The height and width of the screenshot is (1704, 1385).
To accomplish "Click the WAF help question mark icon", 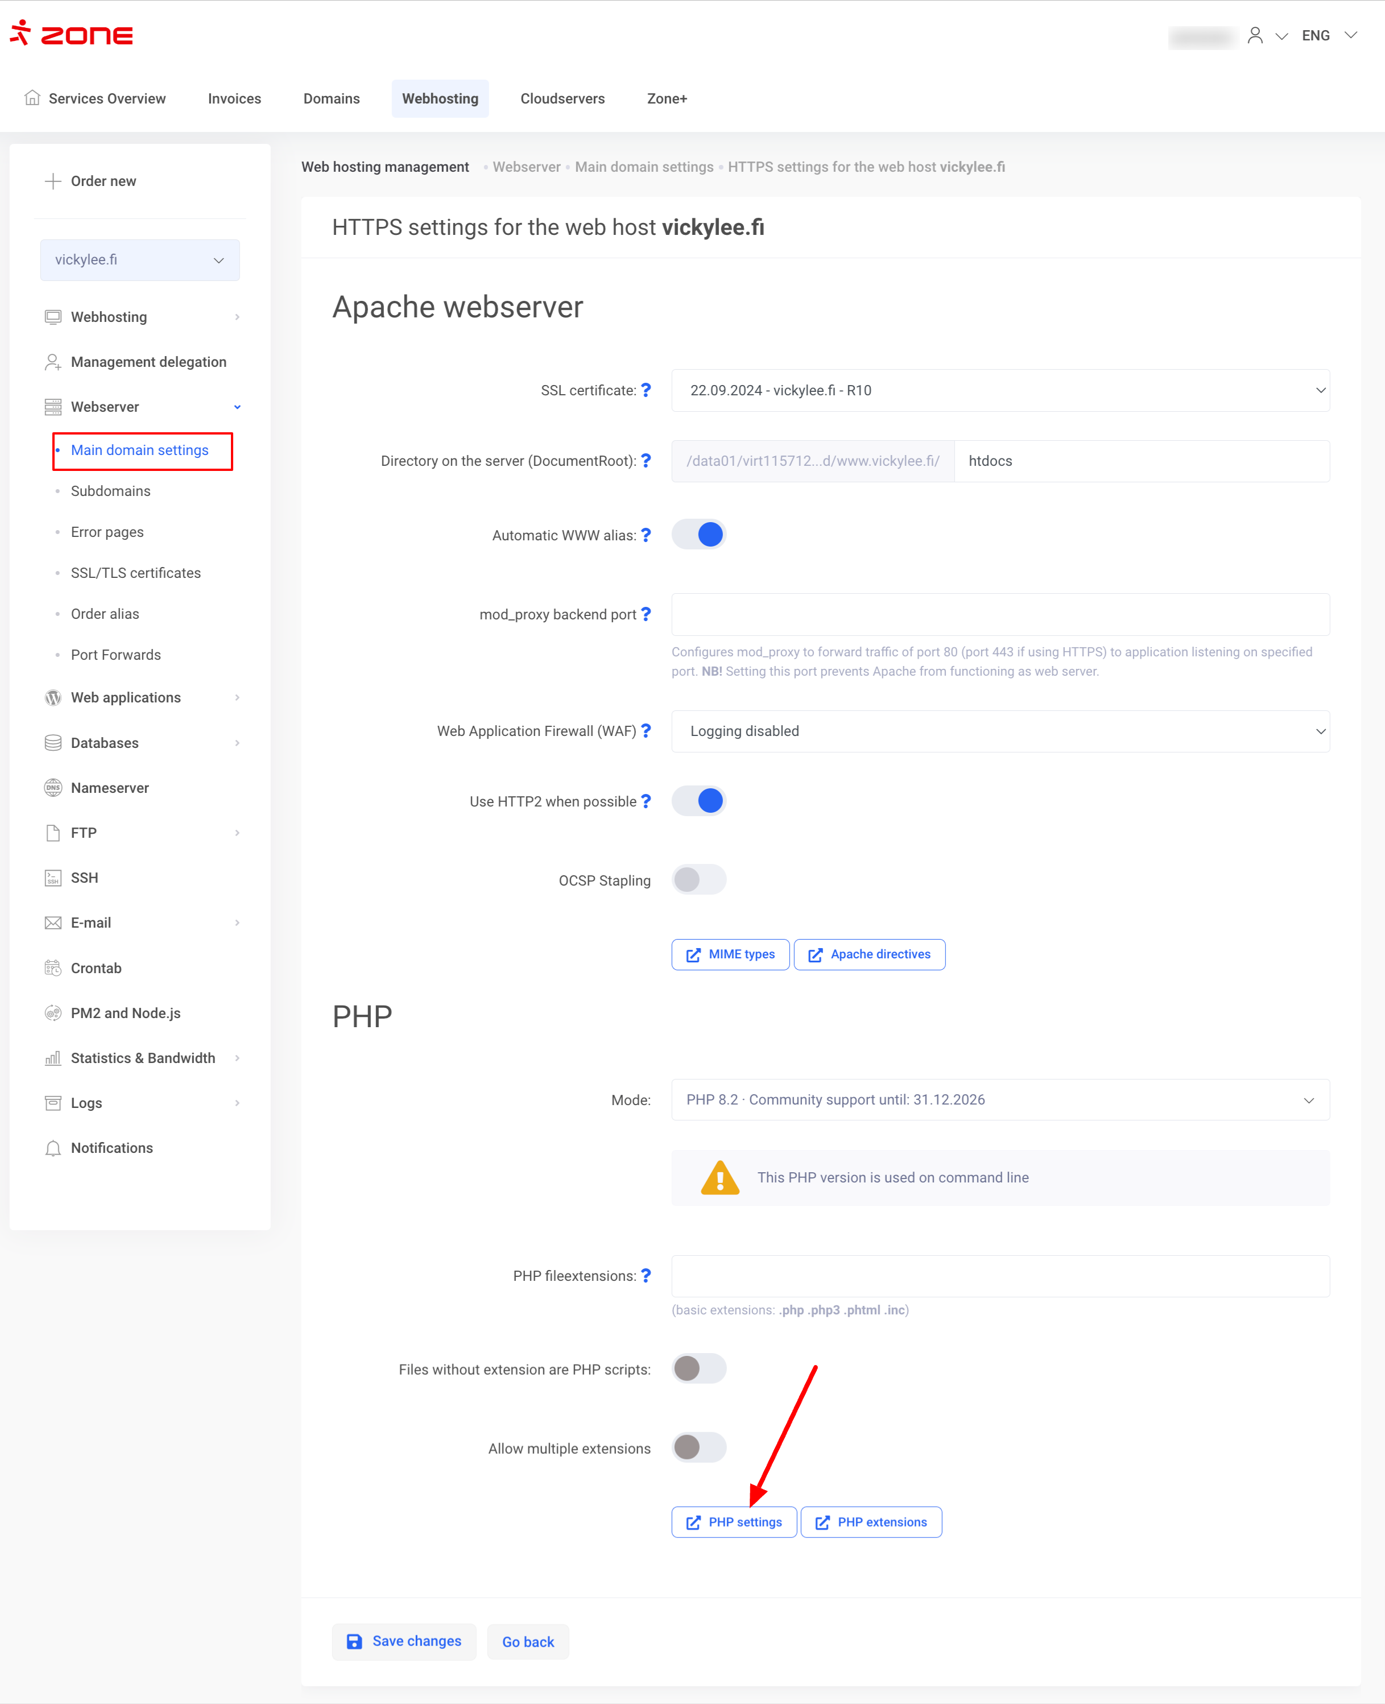I will coord(646,731).
